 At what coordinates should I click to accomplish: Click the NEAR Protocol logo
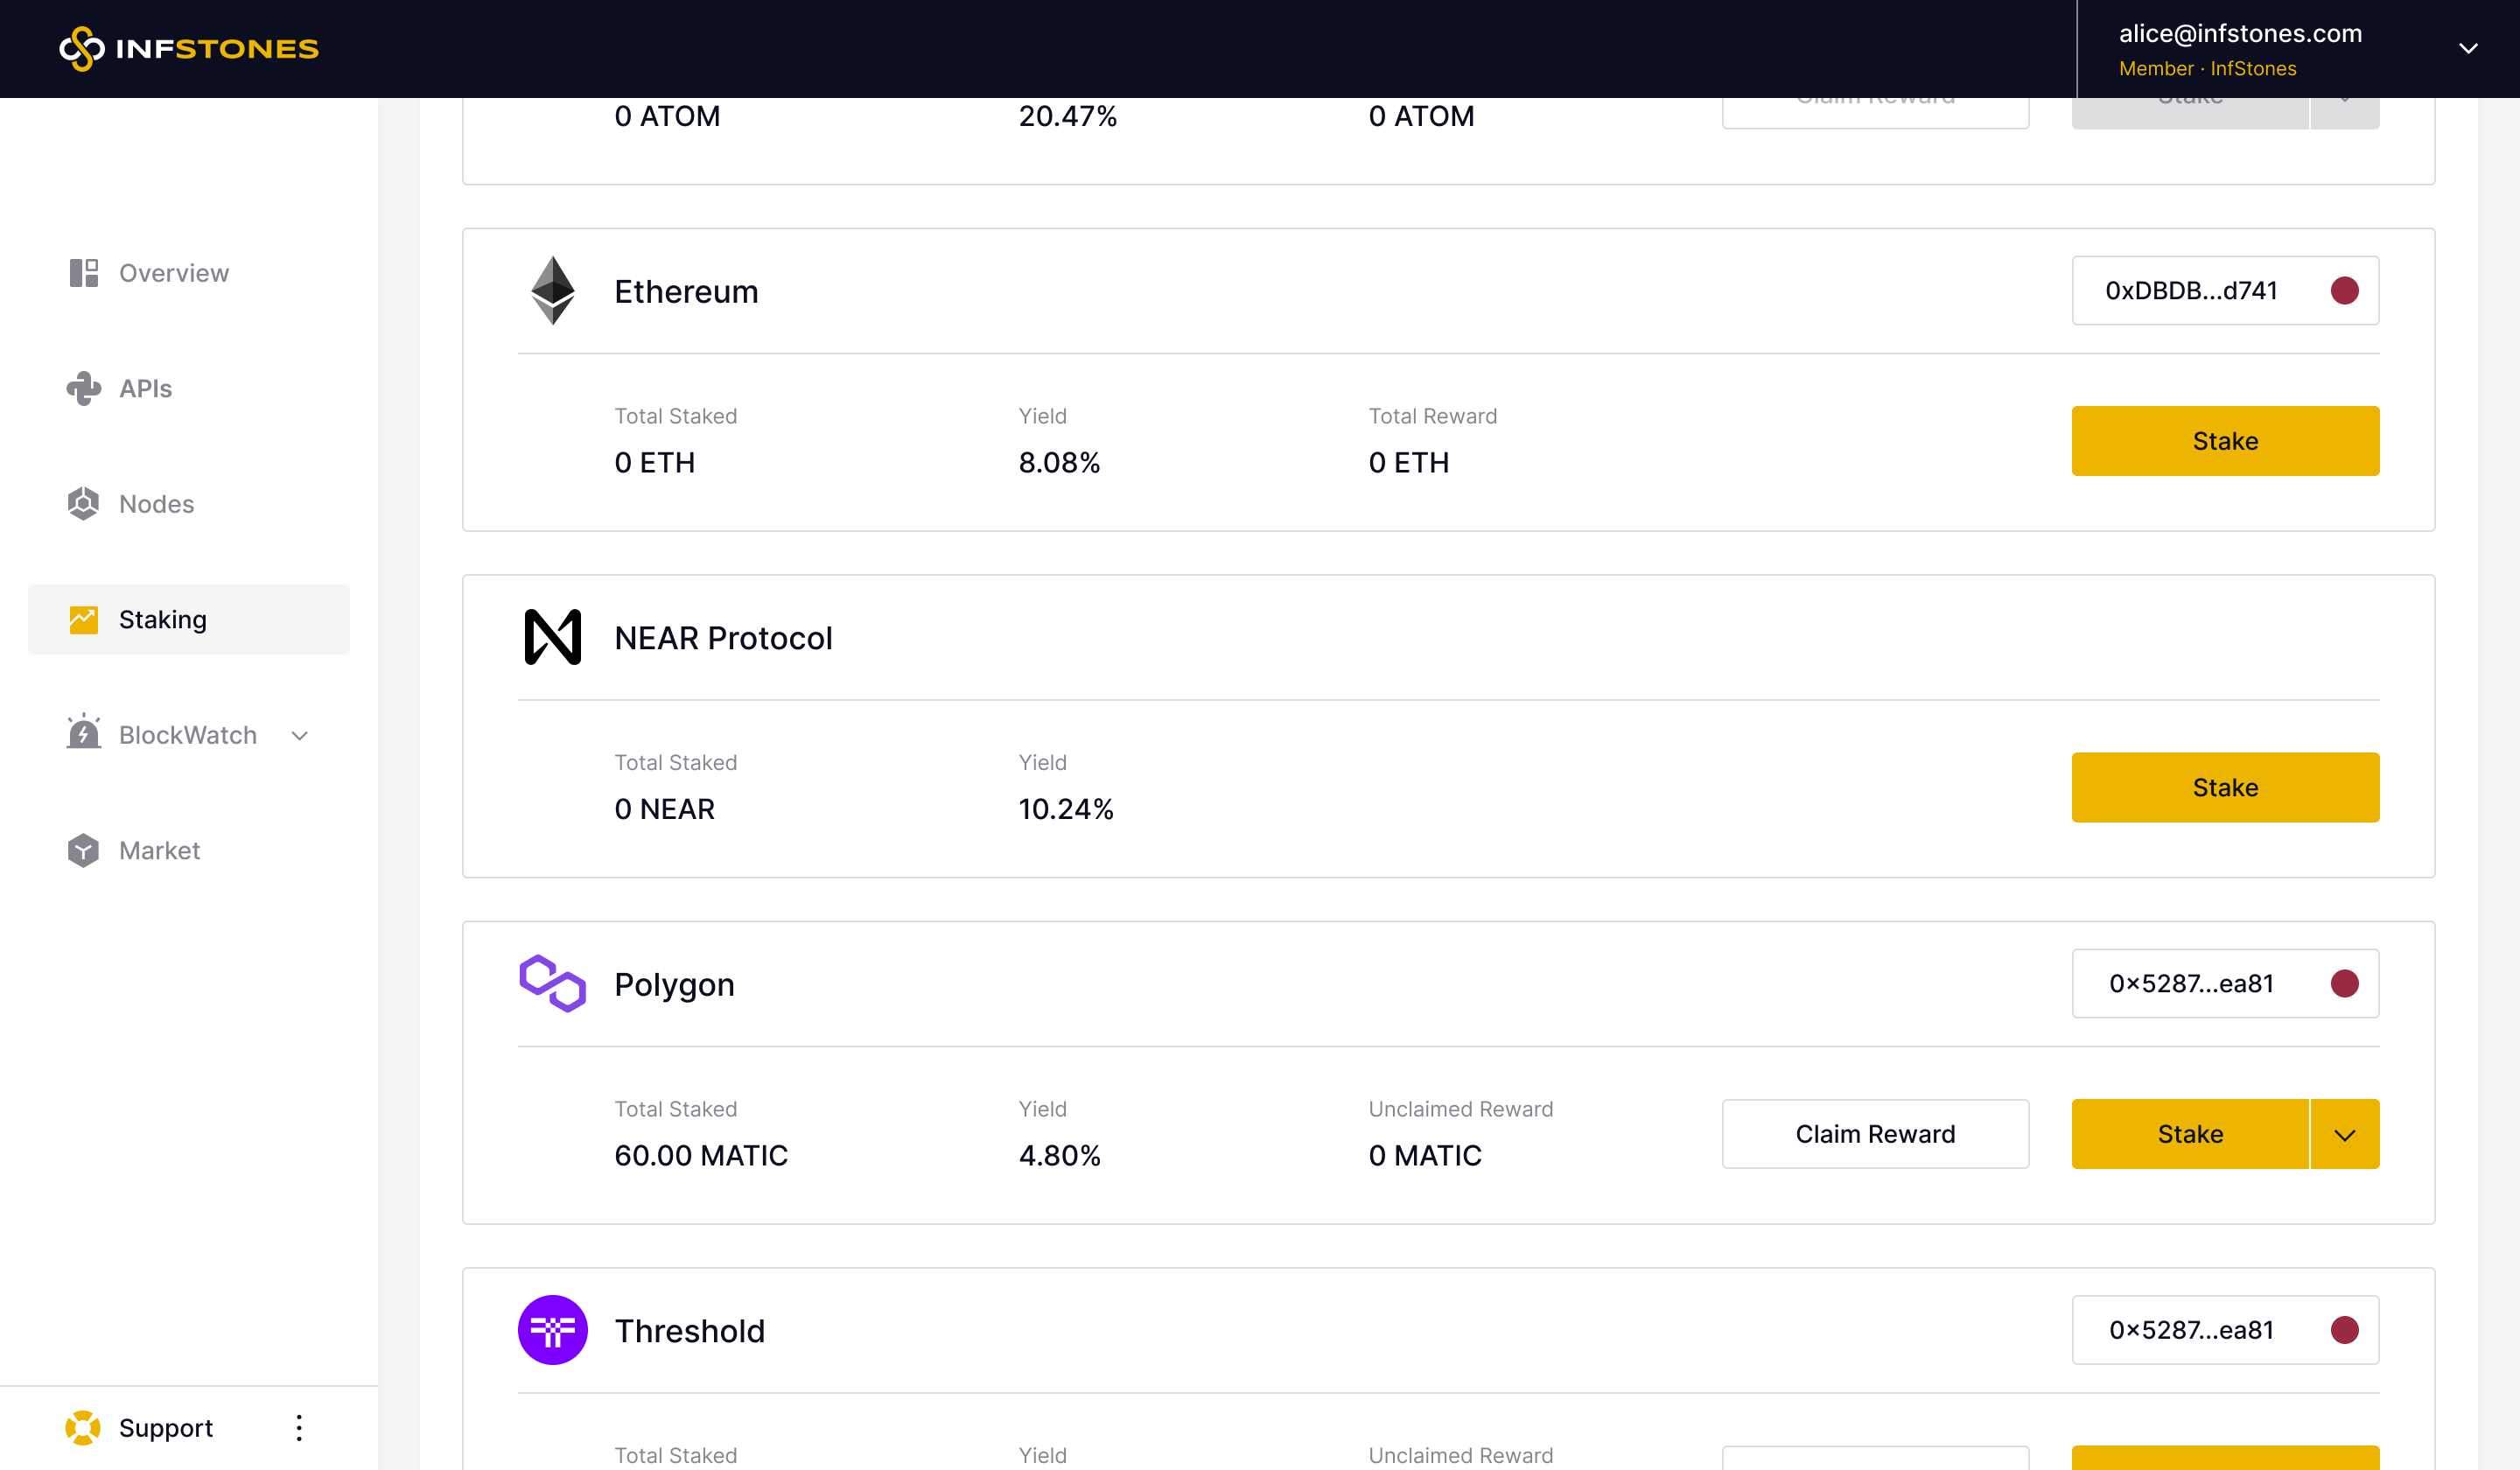tap(553, 637)
